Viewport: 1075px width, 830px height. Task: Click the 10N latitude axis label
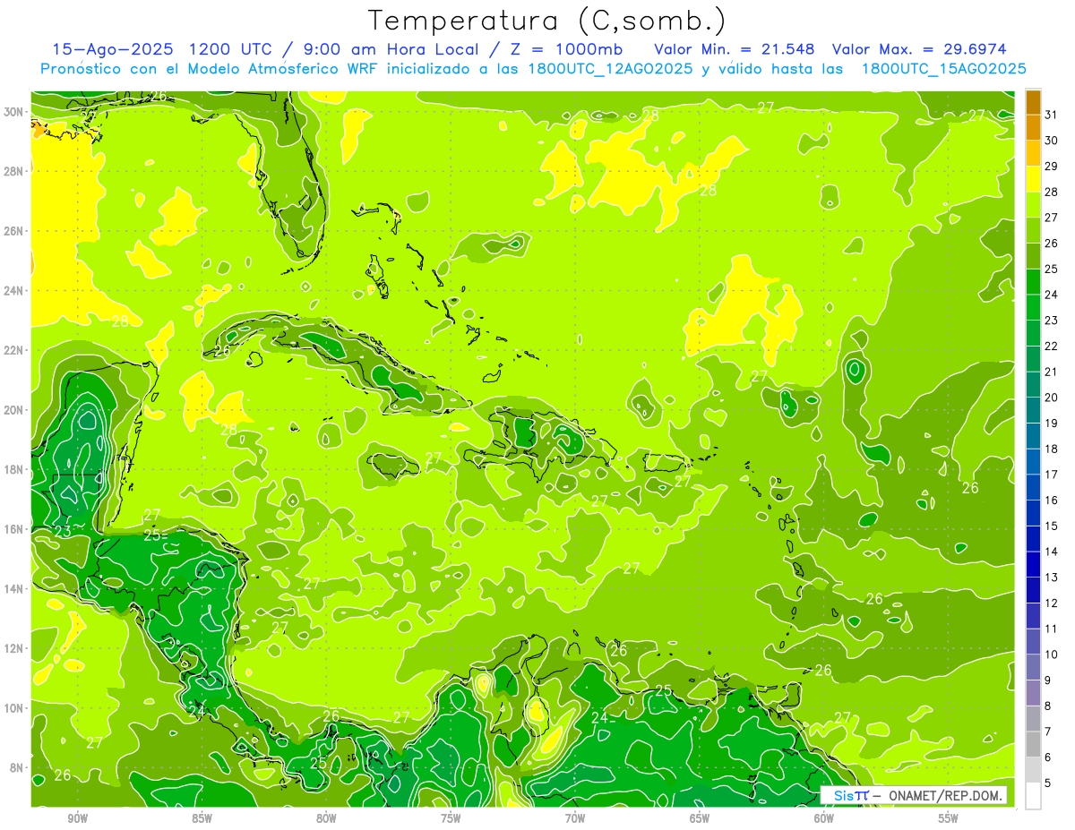click(x=14, y=708)
